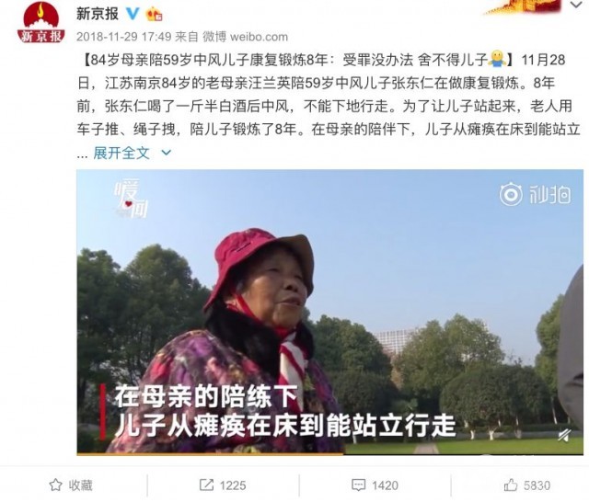The image size is (589, 502).
Task: Click the repost share icon
Action: pos(206,485)
